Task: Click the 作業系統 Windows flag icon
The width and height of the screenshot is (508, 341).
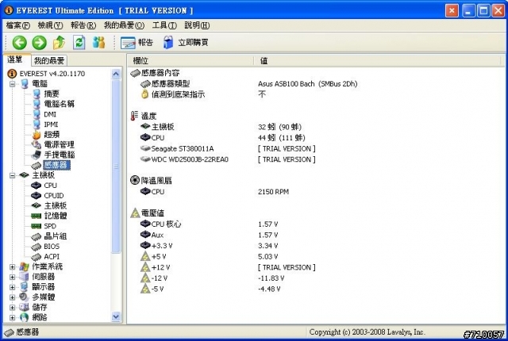Action: [24, 267]
